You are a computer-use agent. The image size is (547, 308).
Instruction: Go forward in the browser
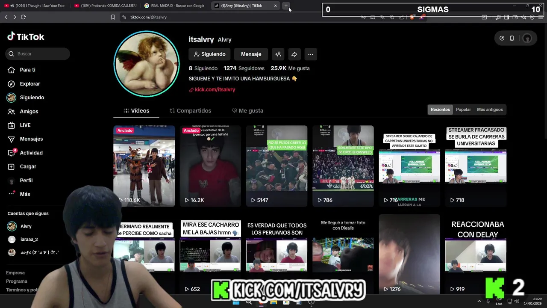pyautogui.click(x=15, y=17)
